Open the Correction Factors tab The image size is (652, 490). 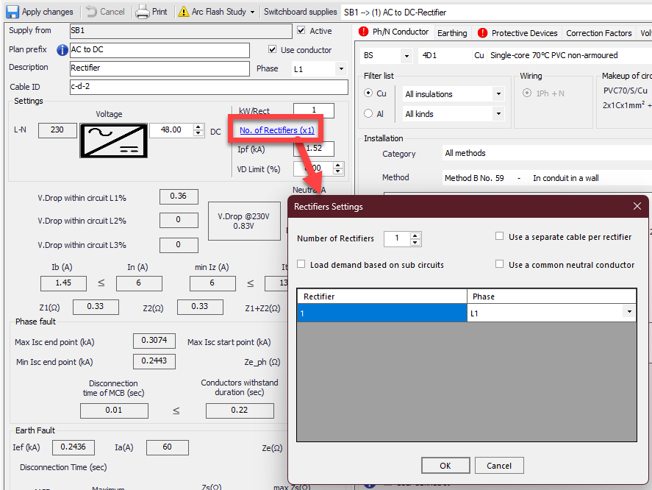(x=598, y=33)
